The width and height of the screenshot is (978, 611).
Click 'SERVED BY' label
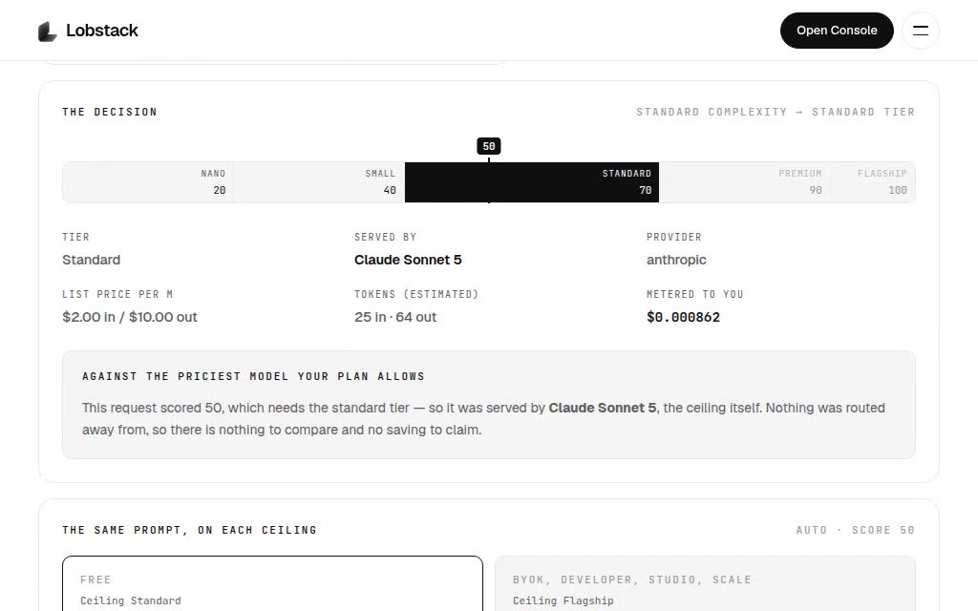pos(386,237)
